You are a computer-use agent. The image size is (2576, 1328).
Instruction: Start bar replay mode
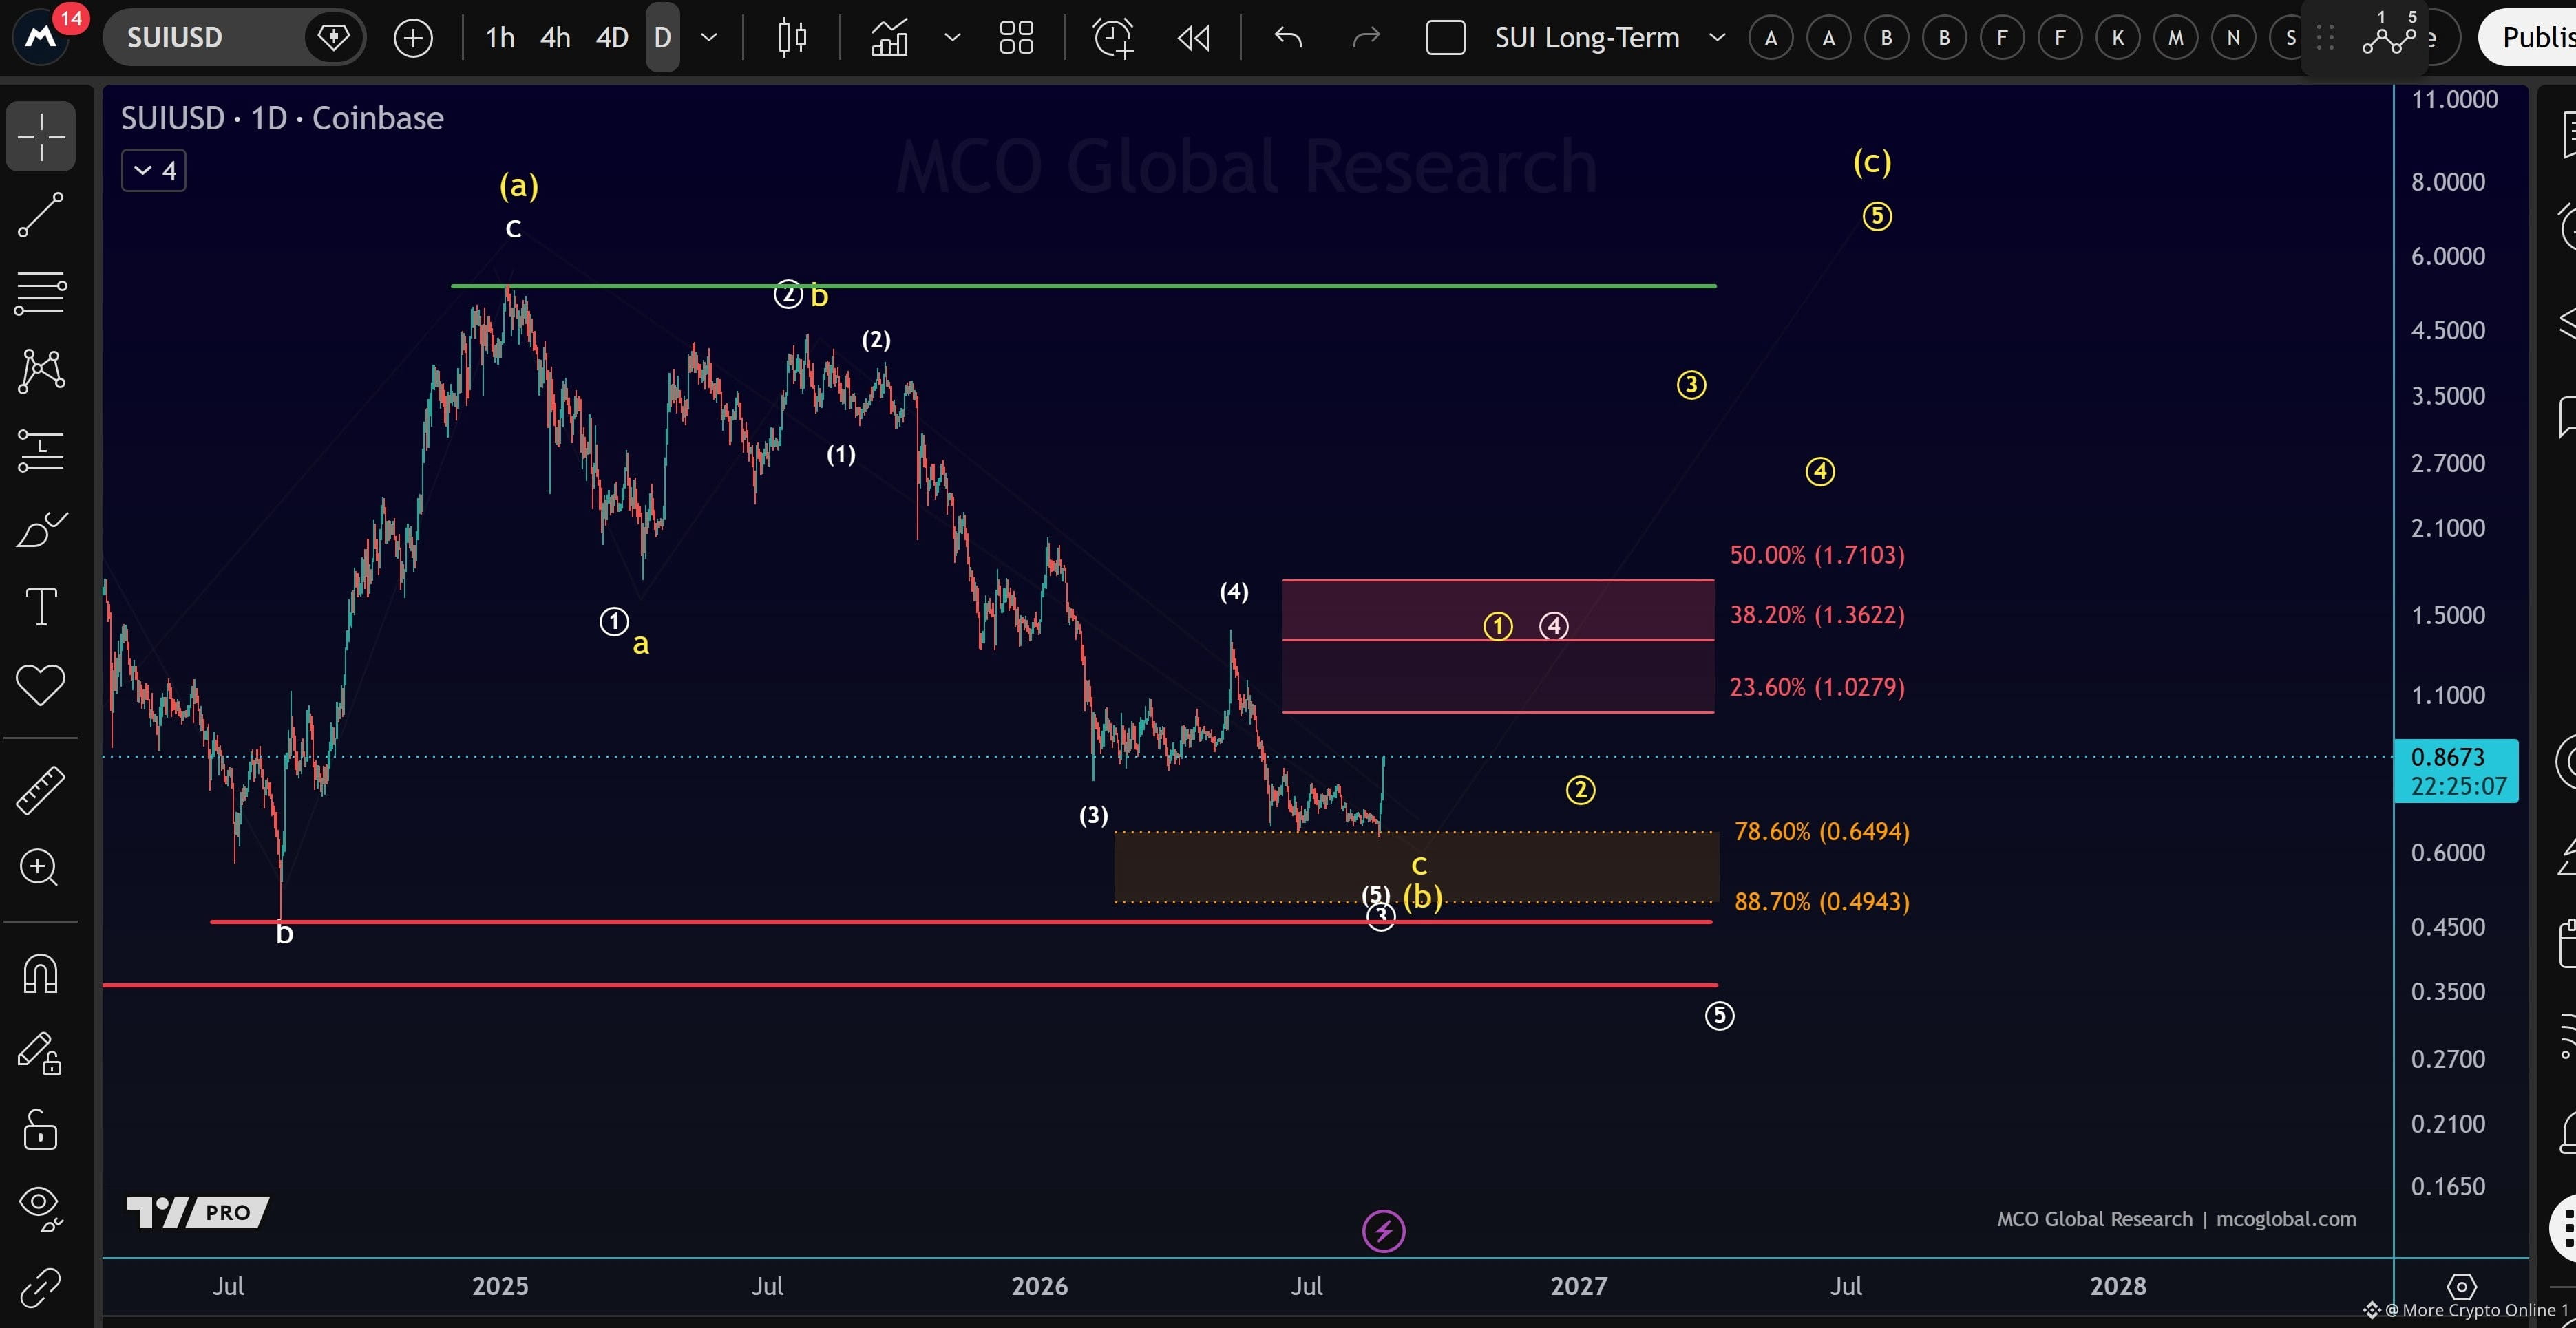[x=1194, y=38]
